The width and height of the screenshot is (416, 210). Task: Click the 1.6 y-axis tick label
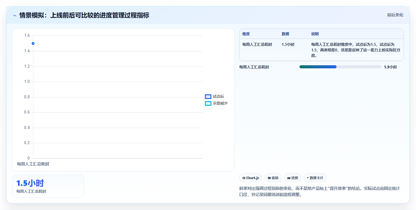click(x=27, y=36)
